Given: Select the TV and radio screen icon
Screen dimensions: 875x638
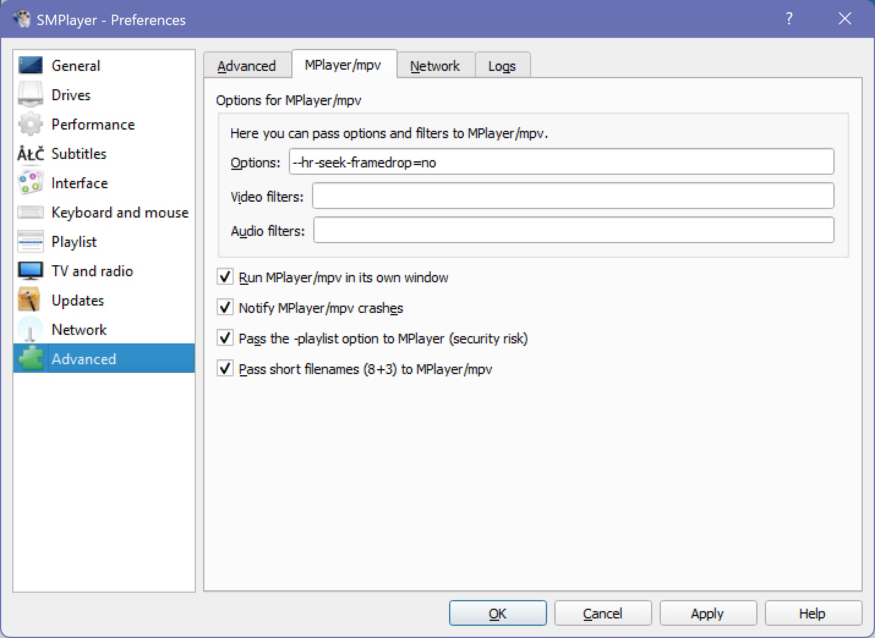Looking at the screenshot, I should tap(31, 271).
